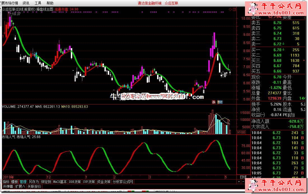
Task: Click month marker 12 on the time axis
Action: (x=48, y=177)
